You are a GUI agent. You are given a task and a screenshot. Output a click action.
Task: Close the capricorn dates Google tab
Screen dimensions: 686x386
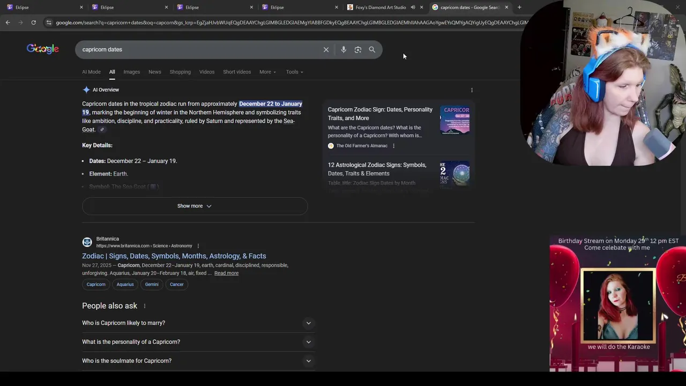(506, 7)
